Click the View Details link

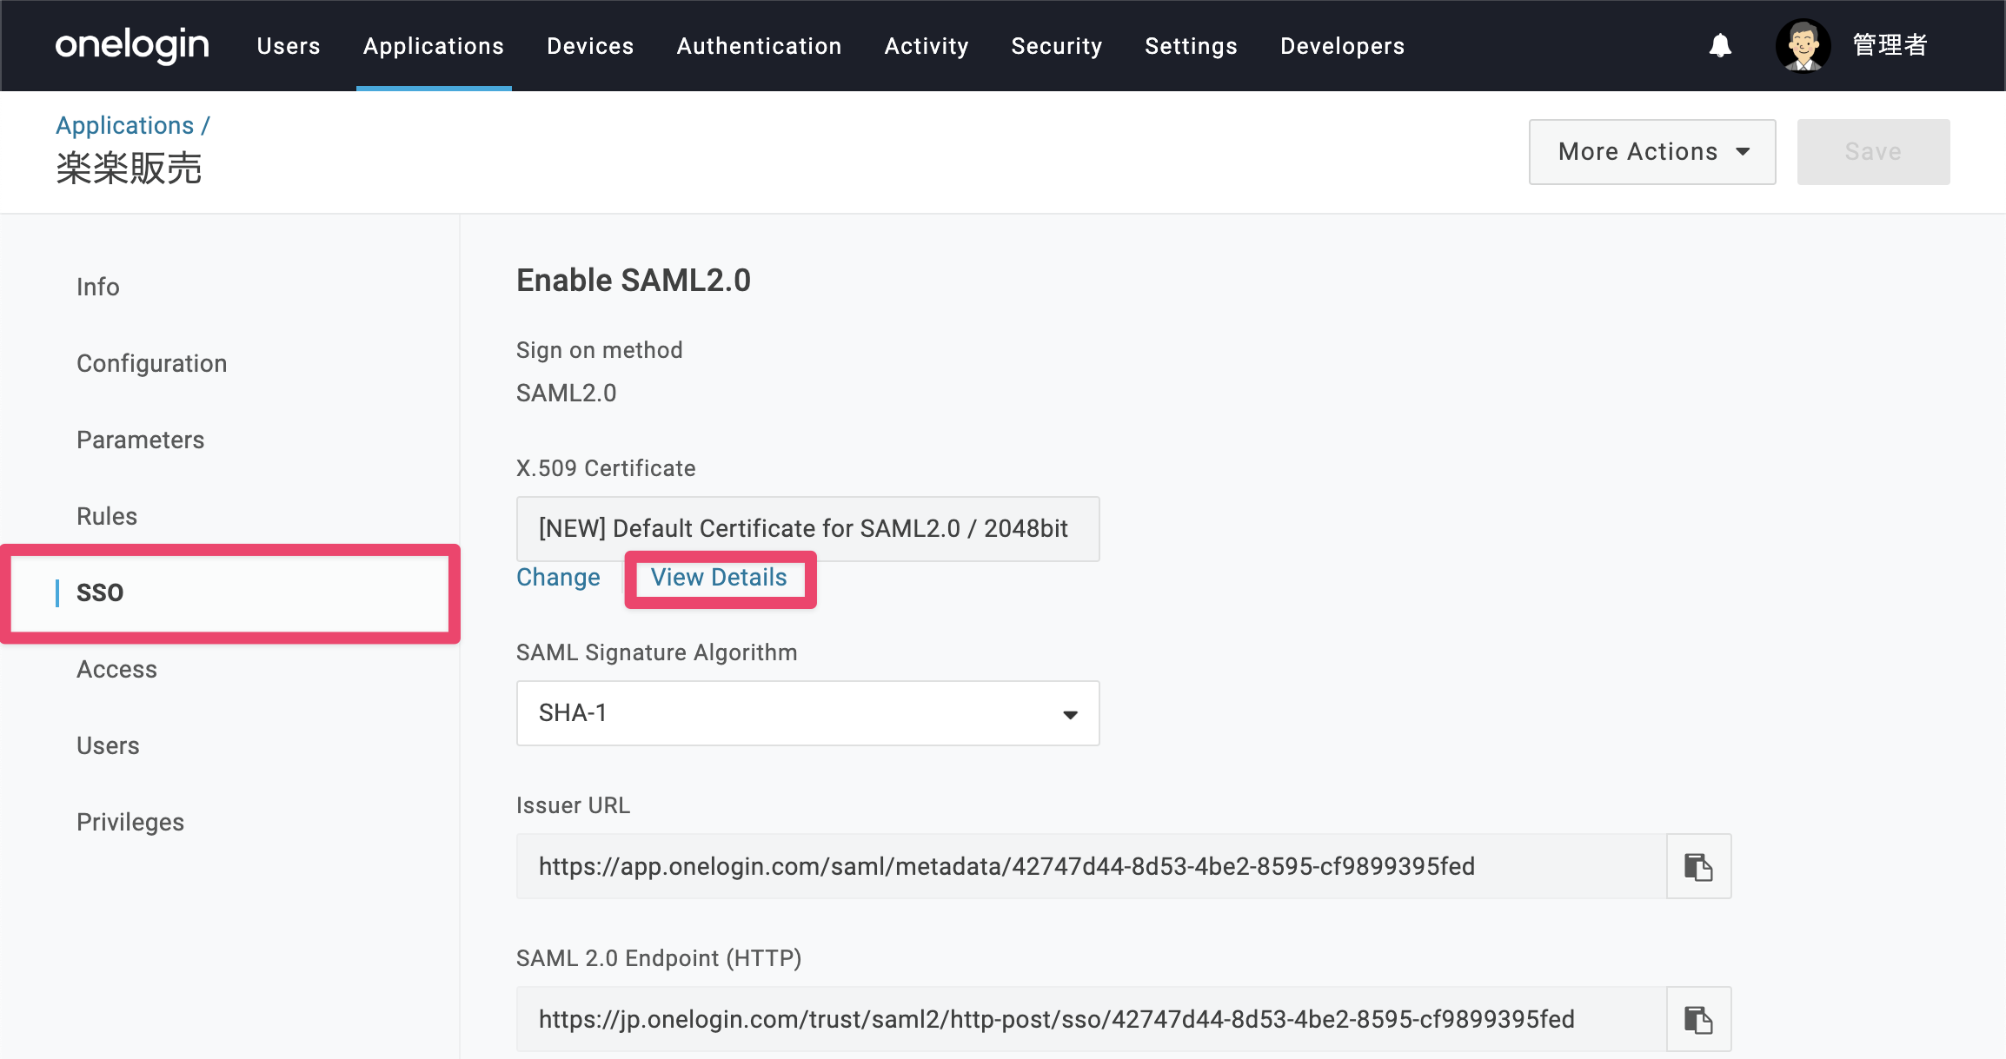click(719, 578)
